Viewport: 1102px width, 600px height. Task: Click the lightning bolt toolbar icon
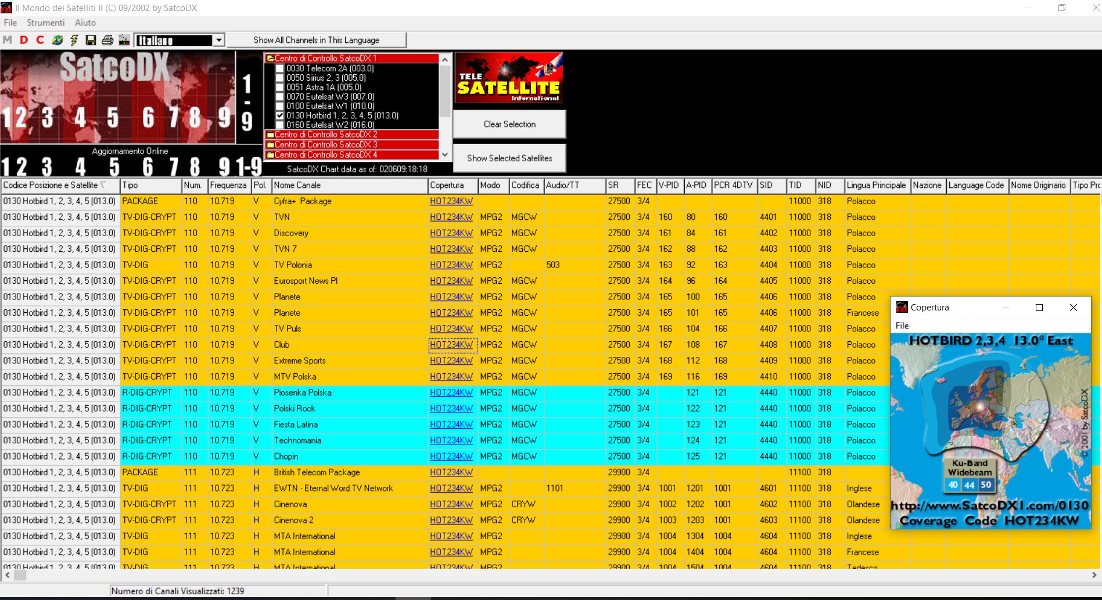(x=74, y=40)
